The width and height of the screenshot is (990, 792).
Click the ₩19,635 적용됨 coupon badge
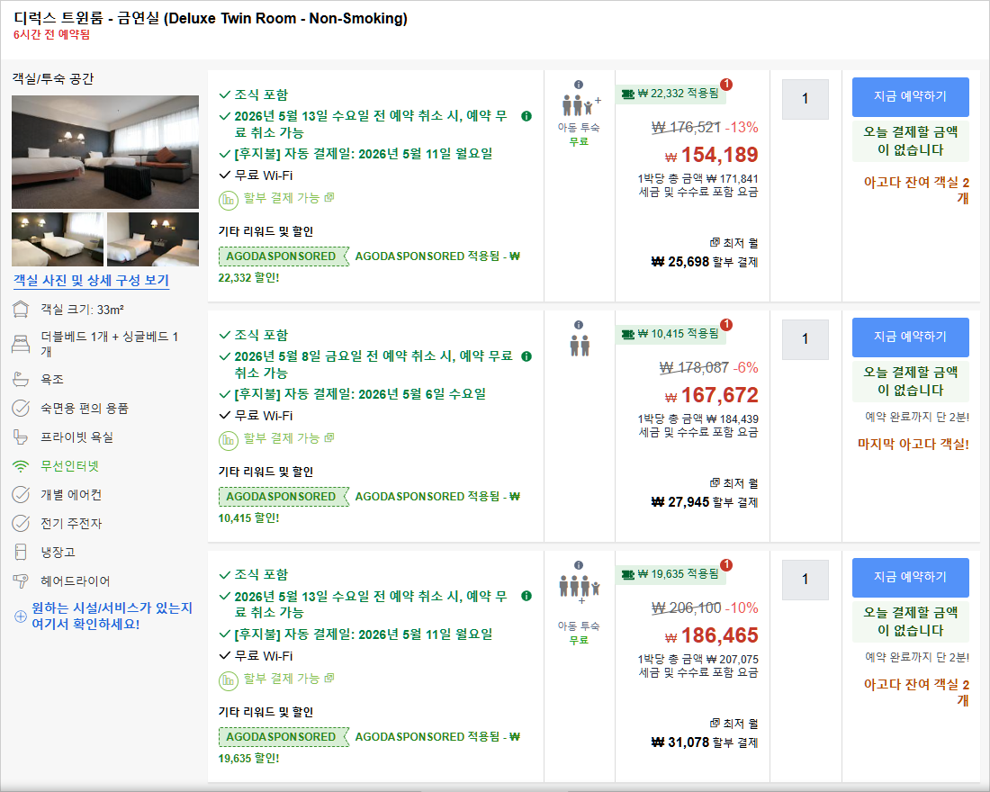tap(670, 574)
